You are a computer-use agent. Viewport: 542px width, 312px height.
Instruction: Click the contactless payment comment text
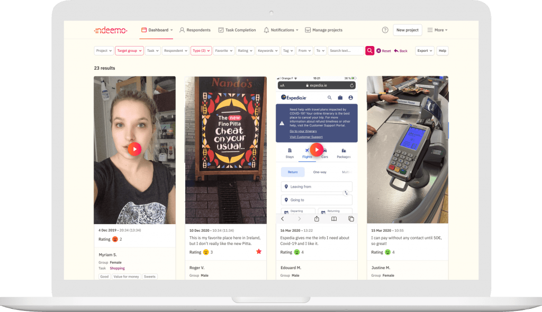pos(406,241)
